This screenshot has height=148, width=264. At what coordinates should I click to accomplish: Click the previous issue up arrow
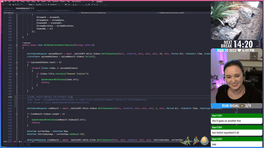25,142
